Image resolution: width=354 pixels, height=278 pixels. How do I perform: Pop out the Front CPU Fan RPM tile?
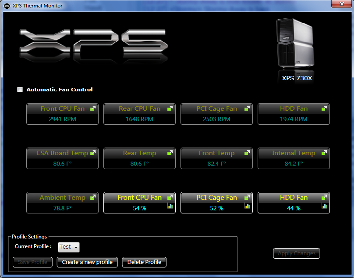pyautogui.click(x=93, y=108)
